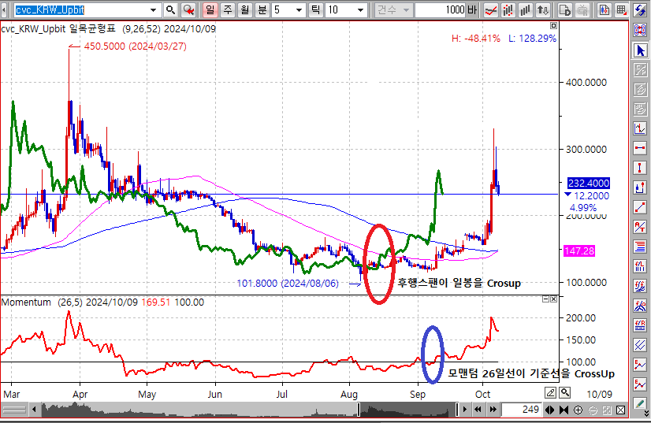Open the minute interval dropdown showing 5

click(x=299, y=10)
